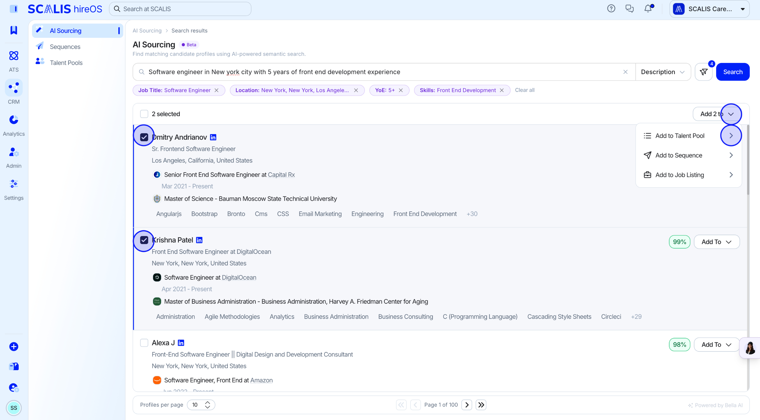Click Alexa J's 98% match badge
This screenshot has height=420, width=760.
click(x=679, y=344)
